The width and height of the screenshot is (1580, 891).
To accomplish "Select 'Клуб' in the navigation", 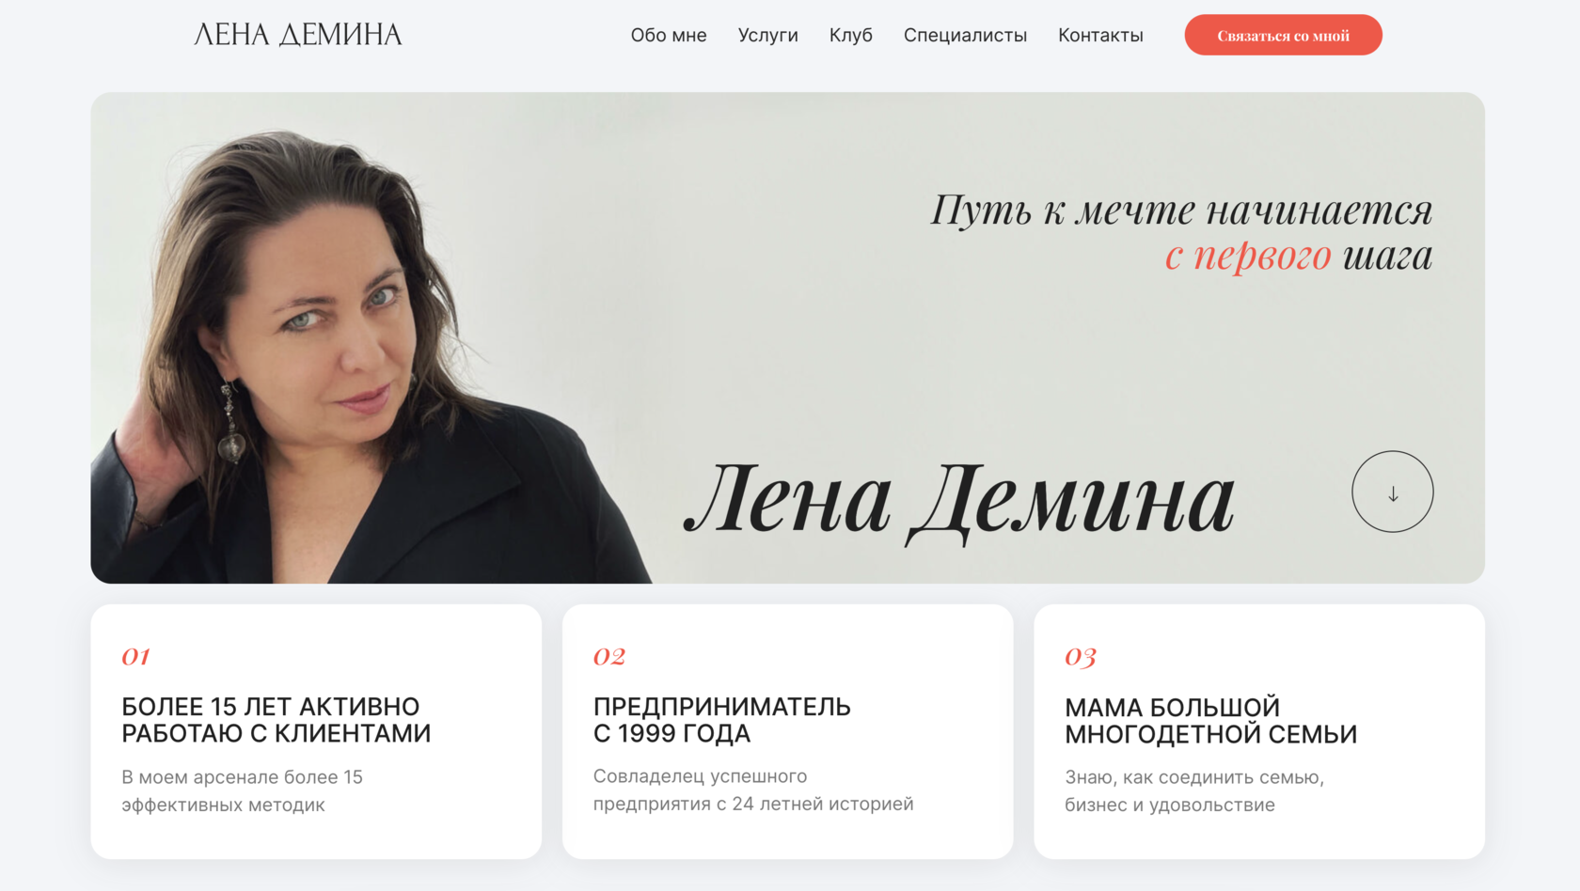I will (x=850, y=35).
